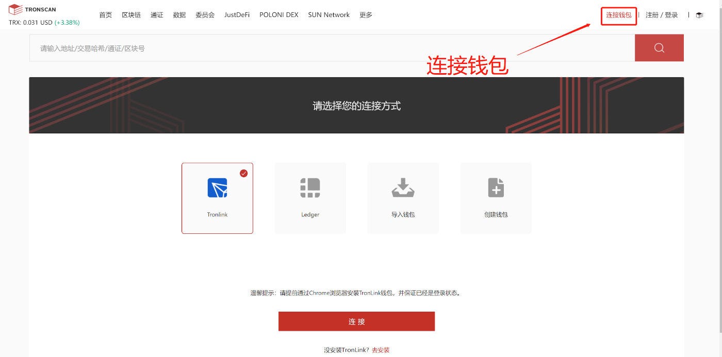Screen dimensions: 722x357
Task: Click the red 连接 button
Action: [x=356, y=321]
